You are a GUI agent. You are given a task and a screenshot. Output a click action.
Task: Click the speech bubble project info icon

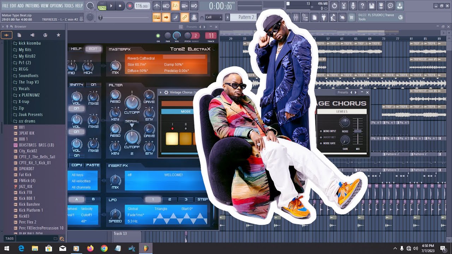click(390, 6)
